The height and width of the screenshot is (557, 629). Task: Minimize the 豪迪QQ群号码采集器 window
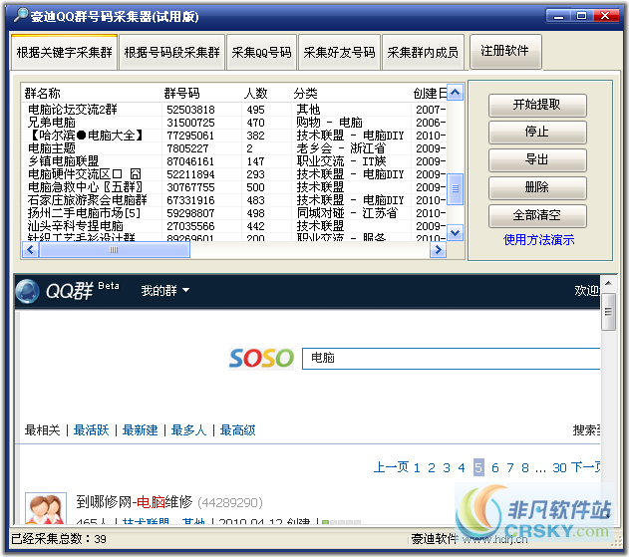pyautogui.click(x=559, y=16)
